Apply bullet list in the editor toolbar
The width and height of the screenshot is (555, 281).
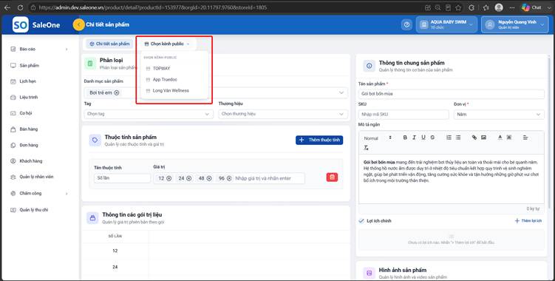(458, 138)
